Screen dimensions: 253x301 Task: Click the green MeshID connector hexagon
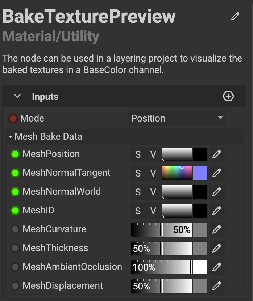click(15, 211)
